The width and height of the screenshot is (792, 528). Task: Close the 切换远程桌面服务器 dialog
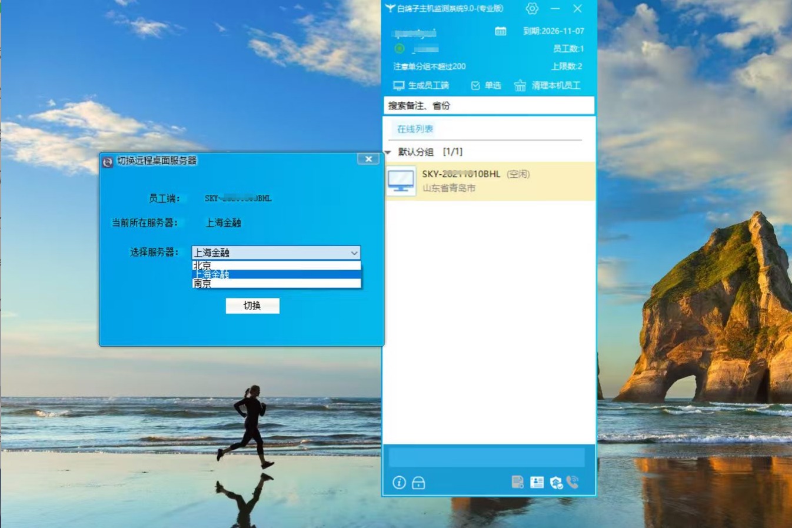point(368,159)
